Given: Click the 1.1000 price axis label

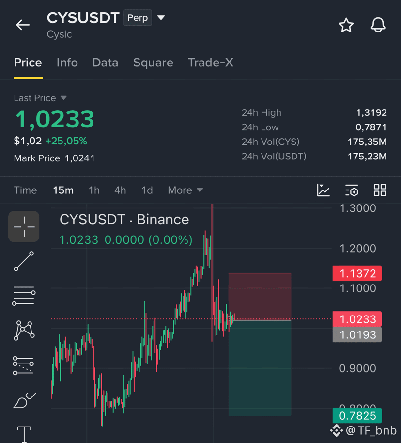Looking at the screenshot, I should (358, 288).
